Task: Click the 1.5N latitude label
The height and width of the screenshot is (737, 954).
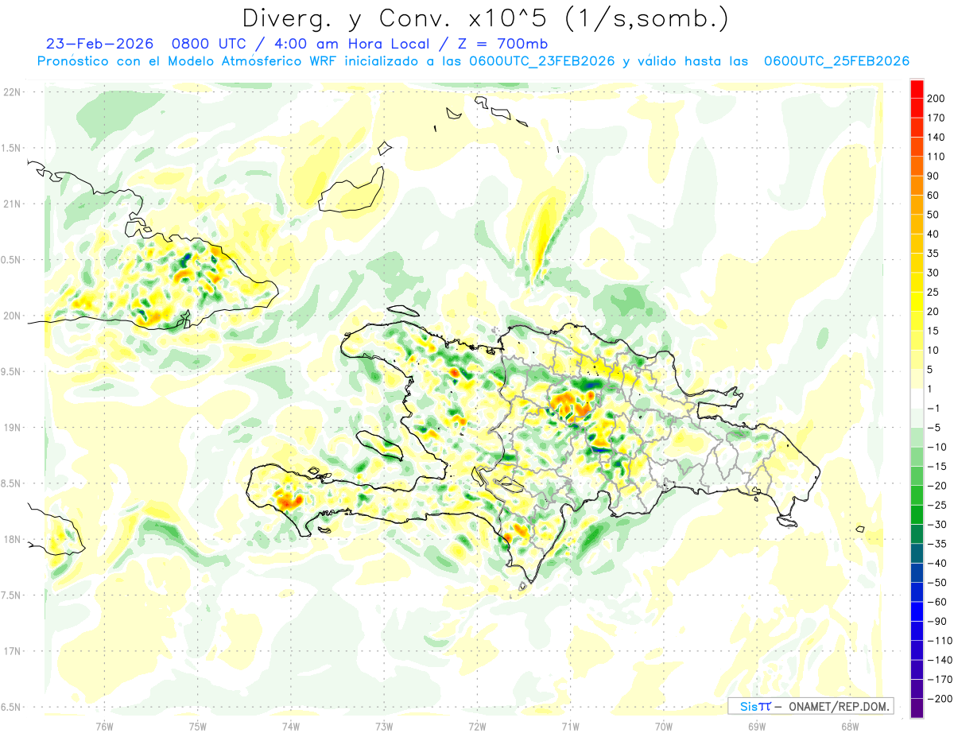Action: [11, 148]
